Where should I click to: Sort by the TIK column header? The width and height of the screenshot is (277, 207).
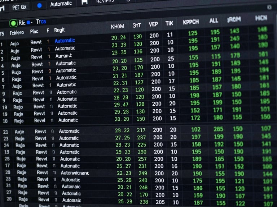[x=169, y=23]
